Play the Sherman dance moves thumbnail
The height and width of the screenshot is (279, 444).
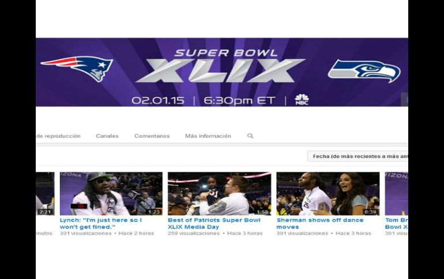point(328,193)
